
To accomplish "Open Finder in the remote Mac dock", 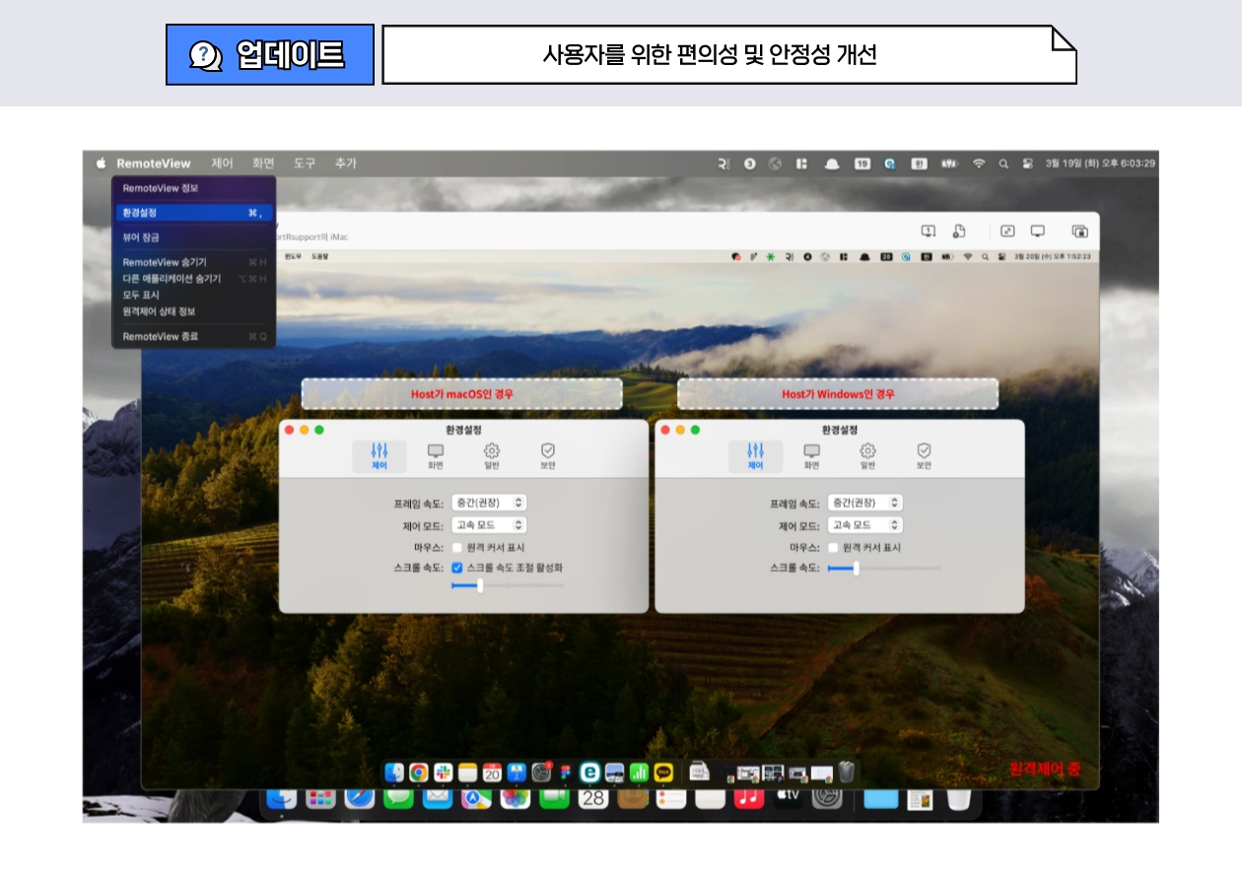I will [394, 773].
